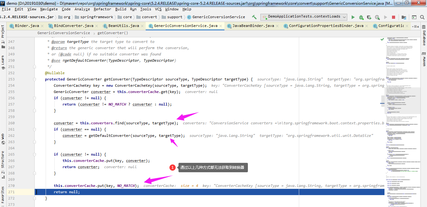Close the GenericConversionService.java tab
Viewport: 427px width, 207px height.
pyautogui.click(x=220, y=26)
